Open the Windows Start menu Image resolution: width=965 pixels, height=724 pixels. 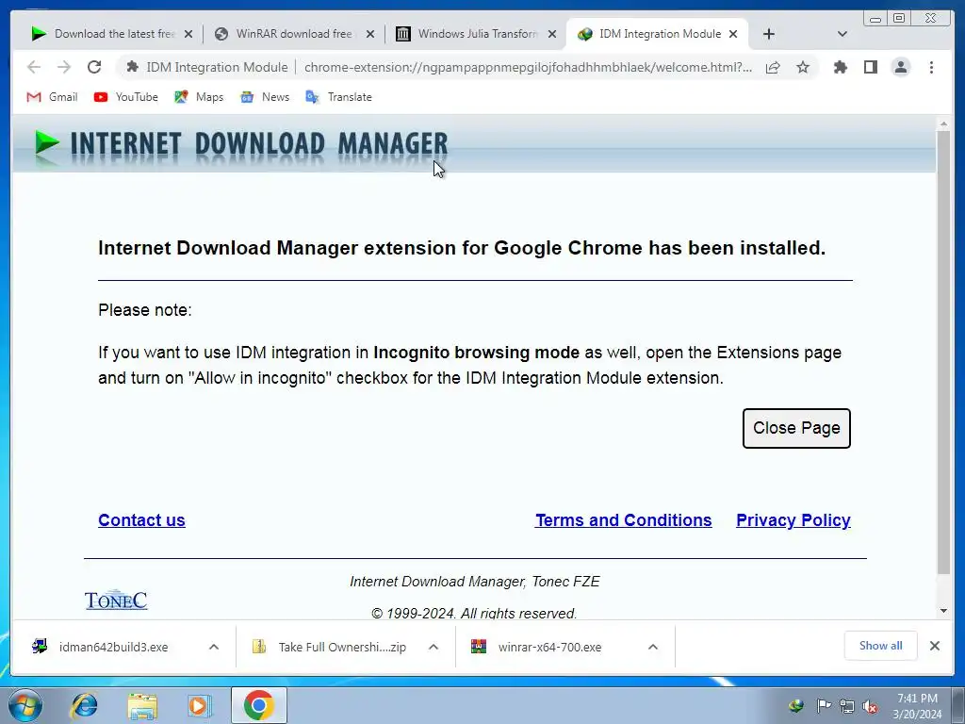[25, 705]
